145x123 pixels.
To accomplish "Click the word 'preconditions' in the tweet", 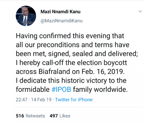I will [58, 45].
